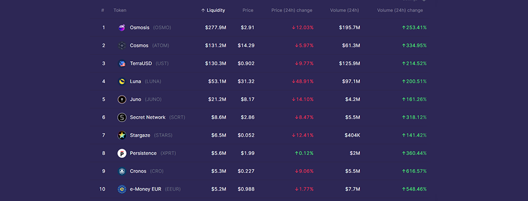Viewport: 528px width, 201px height.
Task: Click the (CRO) ticker symbol
Action: pyautogui.click(x=157, y=171)
